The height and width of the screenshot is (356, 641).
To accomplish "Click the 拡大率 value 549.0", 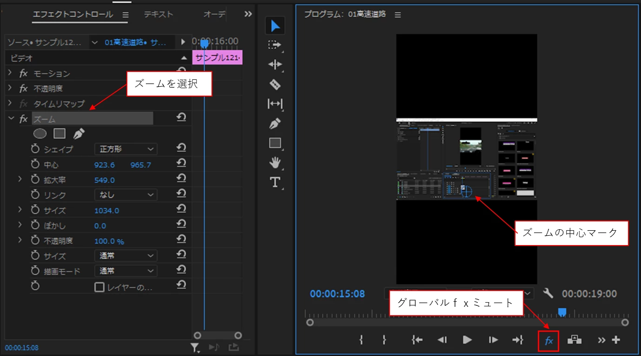I will (x=105, y=180).
